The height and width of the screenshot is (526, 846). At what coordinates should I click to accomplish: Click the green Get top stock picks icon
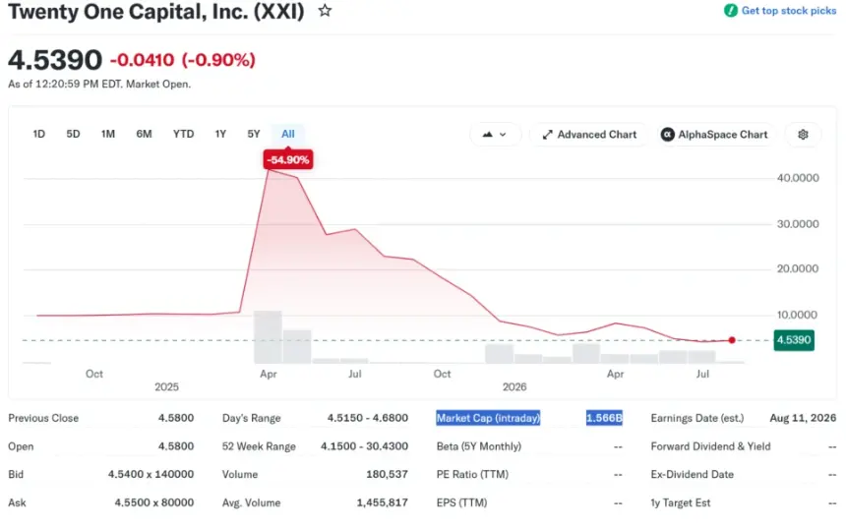(731, 10)
